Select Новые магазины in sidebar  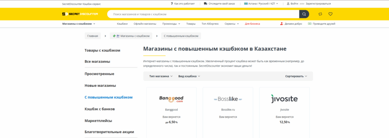pos(100,86)
